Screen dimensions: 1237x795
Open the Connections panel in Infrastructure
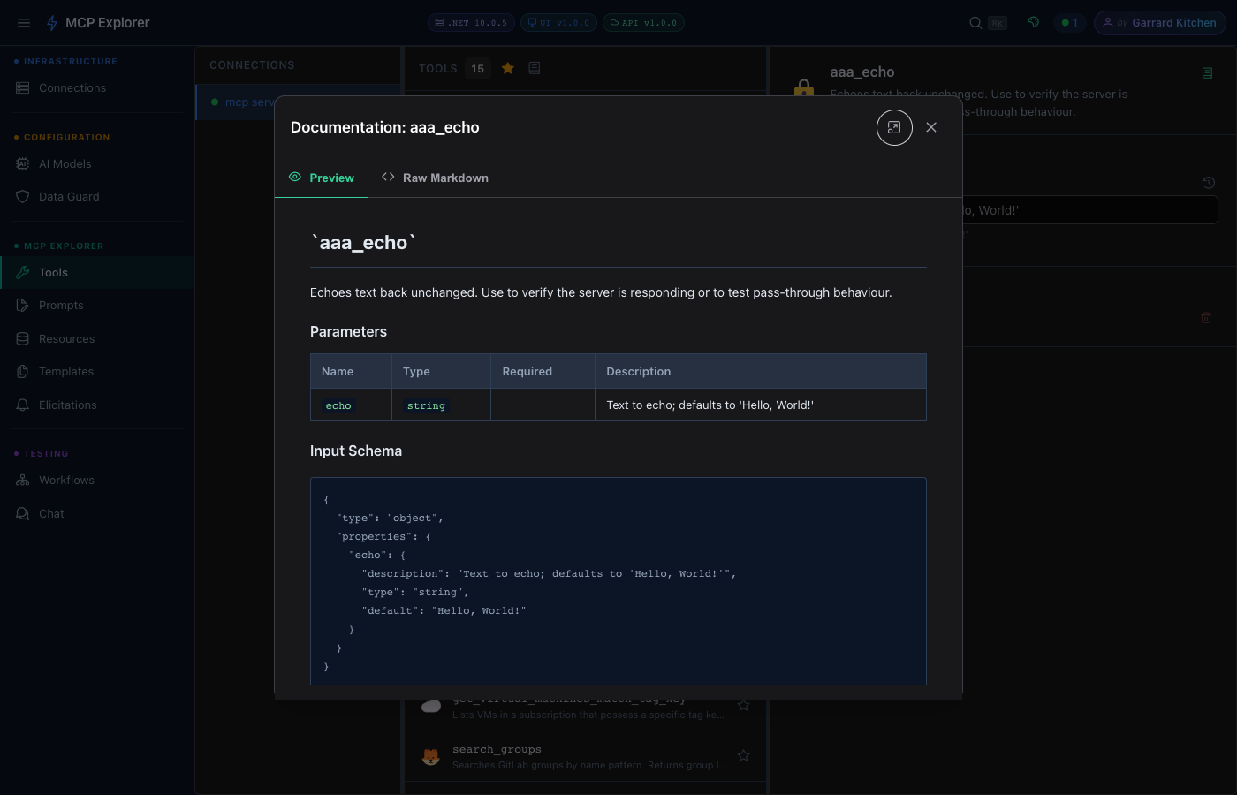[x=72, y=87]
